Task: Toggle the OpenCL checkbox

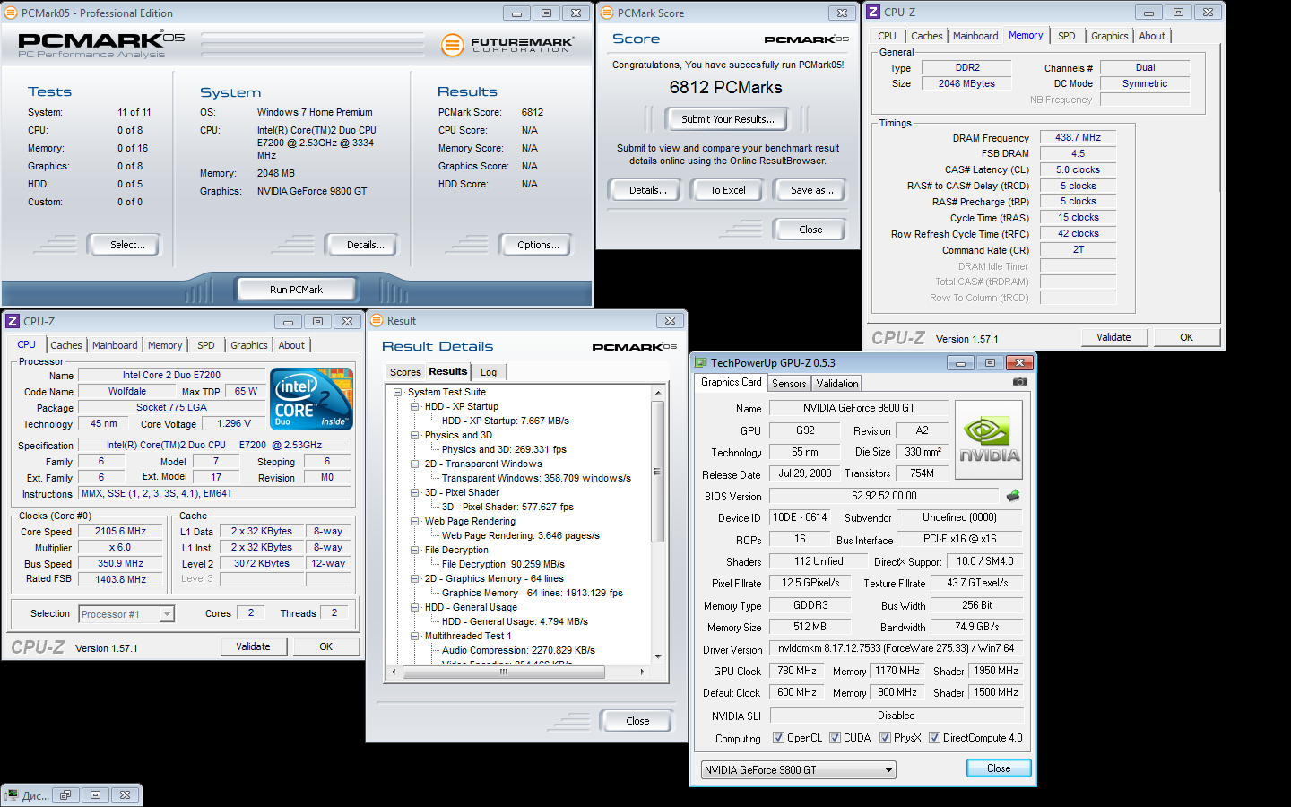Action: click(779, 738)
